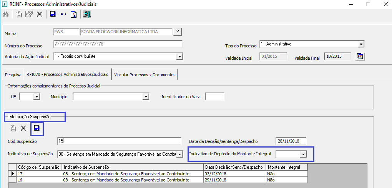This screenshot has height=188, width=392.
Task: Open calendar icon next to Validade Final
Action: click(360, 56)
